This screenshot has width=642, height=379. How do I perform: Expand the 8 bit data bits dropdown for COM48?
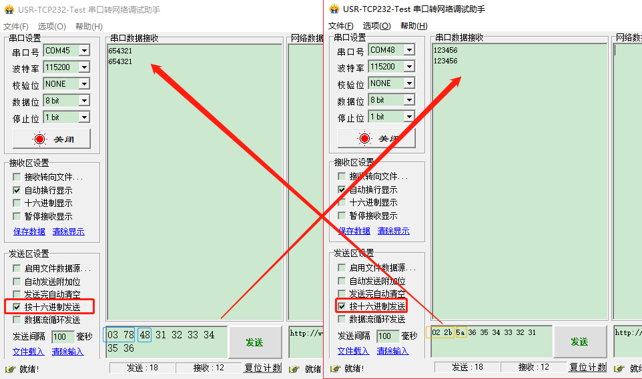[x=408, y=100]
